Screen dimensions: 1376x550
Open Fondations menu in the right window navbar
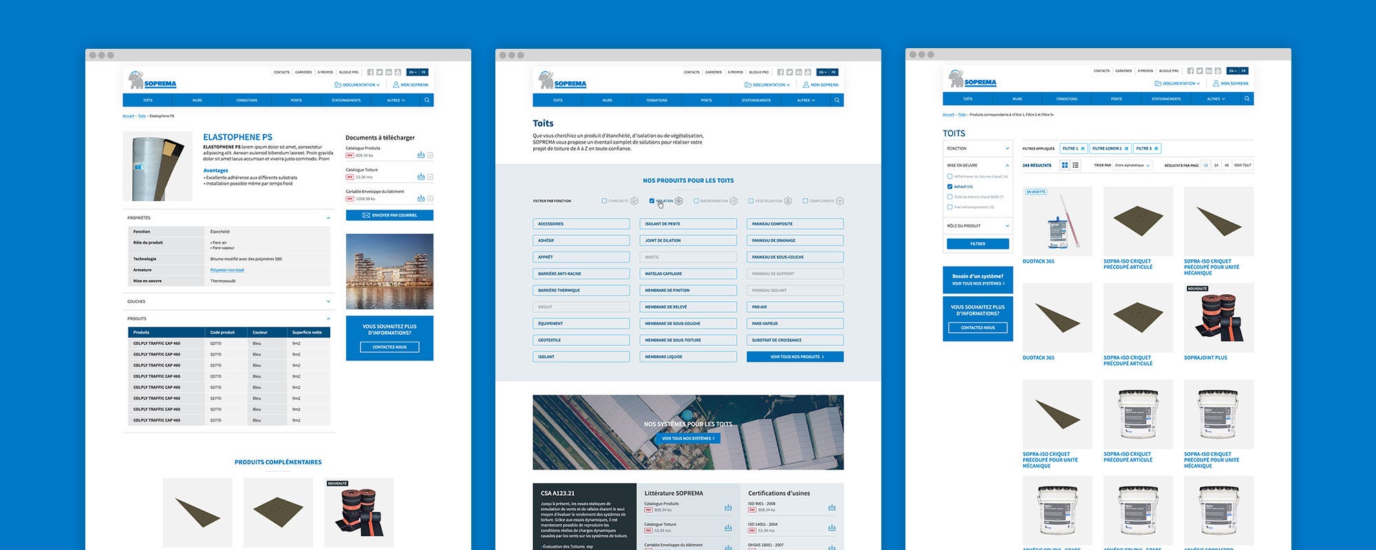[1067, 99]
